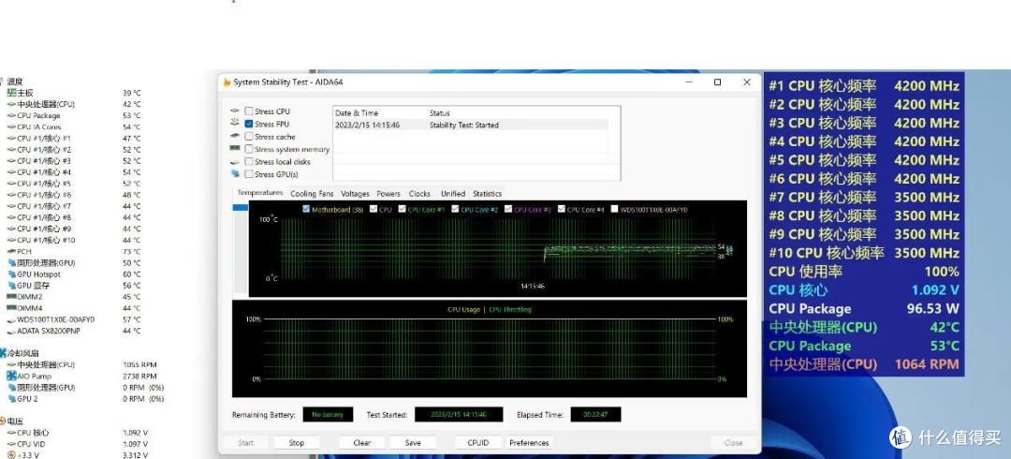
Task: Click the icon beside GPU Hotspot
Action: click(11, 274)
